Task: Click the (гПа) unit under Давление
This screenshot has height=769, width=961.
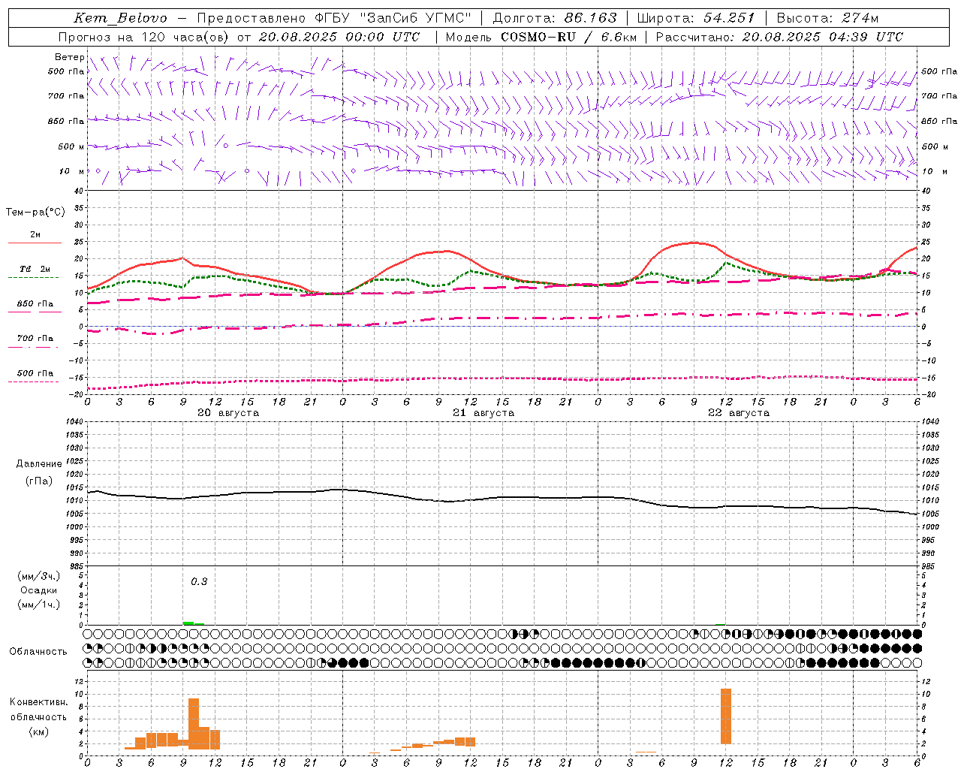Action: pos(39,481)
